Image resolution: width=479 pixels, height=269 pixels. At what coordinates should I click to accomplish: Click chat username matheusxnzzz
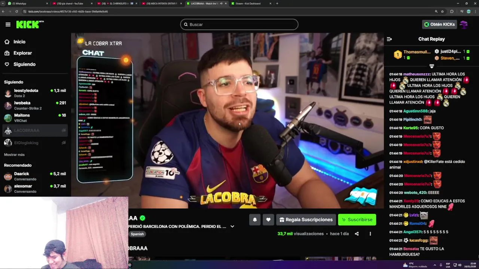(x=417, y=74)
